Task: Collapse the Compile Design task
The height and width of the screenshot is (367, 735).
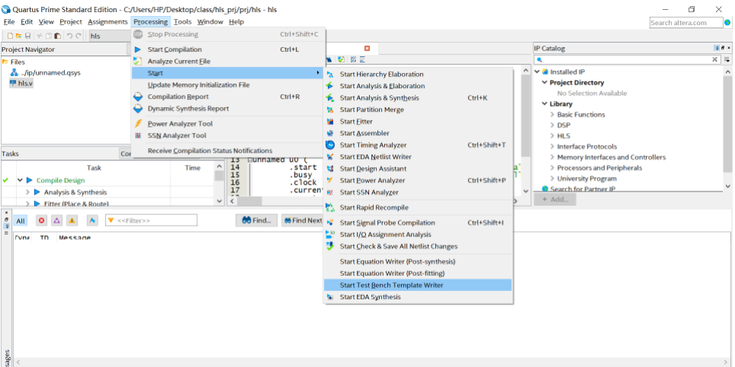Action: point(20,180)
